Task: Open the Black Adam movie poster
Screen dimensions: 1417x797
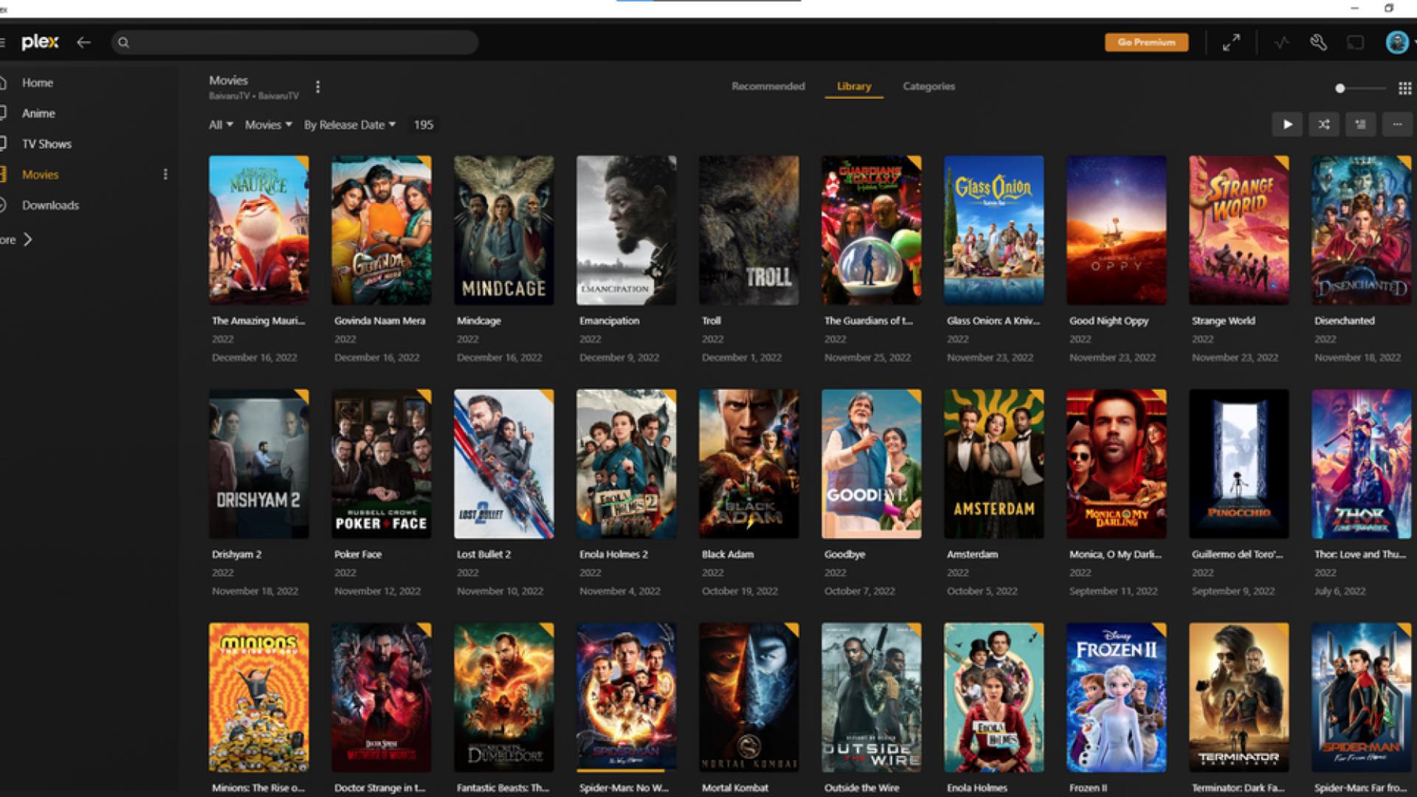Action: pos(748,463)
